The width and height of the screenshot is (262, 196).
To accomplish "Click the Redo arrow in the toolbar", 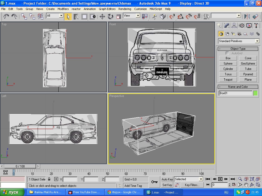I will pyautogui.click(x=14, y=16).
